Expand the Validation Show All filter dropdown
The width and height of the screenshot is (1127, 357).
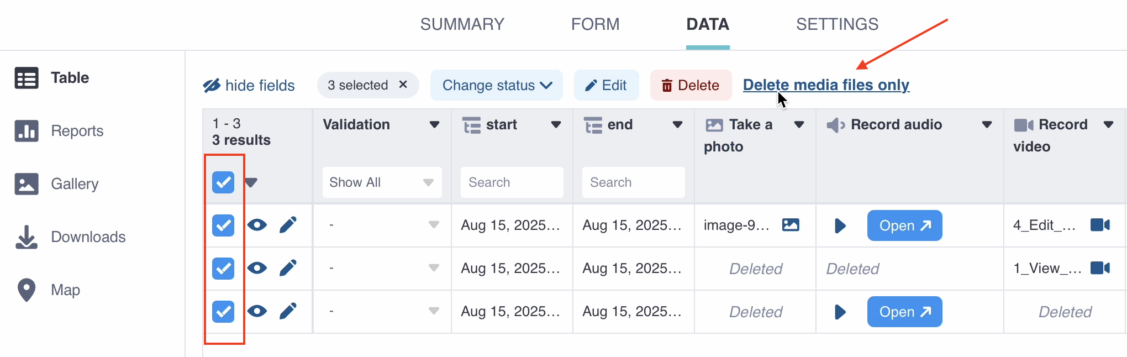[x=382, y=182]
